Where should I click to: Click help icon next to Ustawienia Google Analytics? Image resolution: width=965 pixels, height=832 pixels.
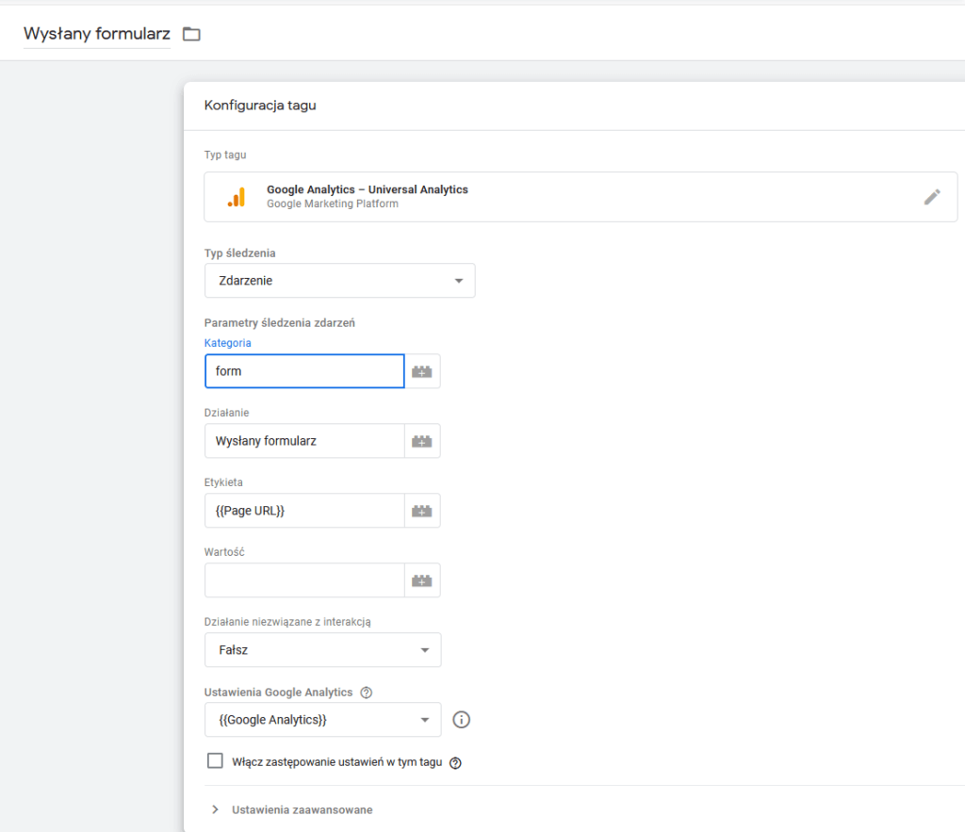[x=367, y=693]
